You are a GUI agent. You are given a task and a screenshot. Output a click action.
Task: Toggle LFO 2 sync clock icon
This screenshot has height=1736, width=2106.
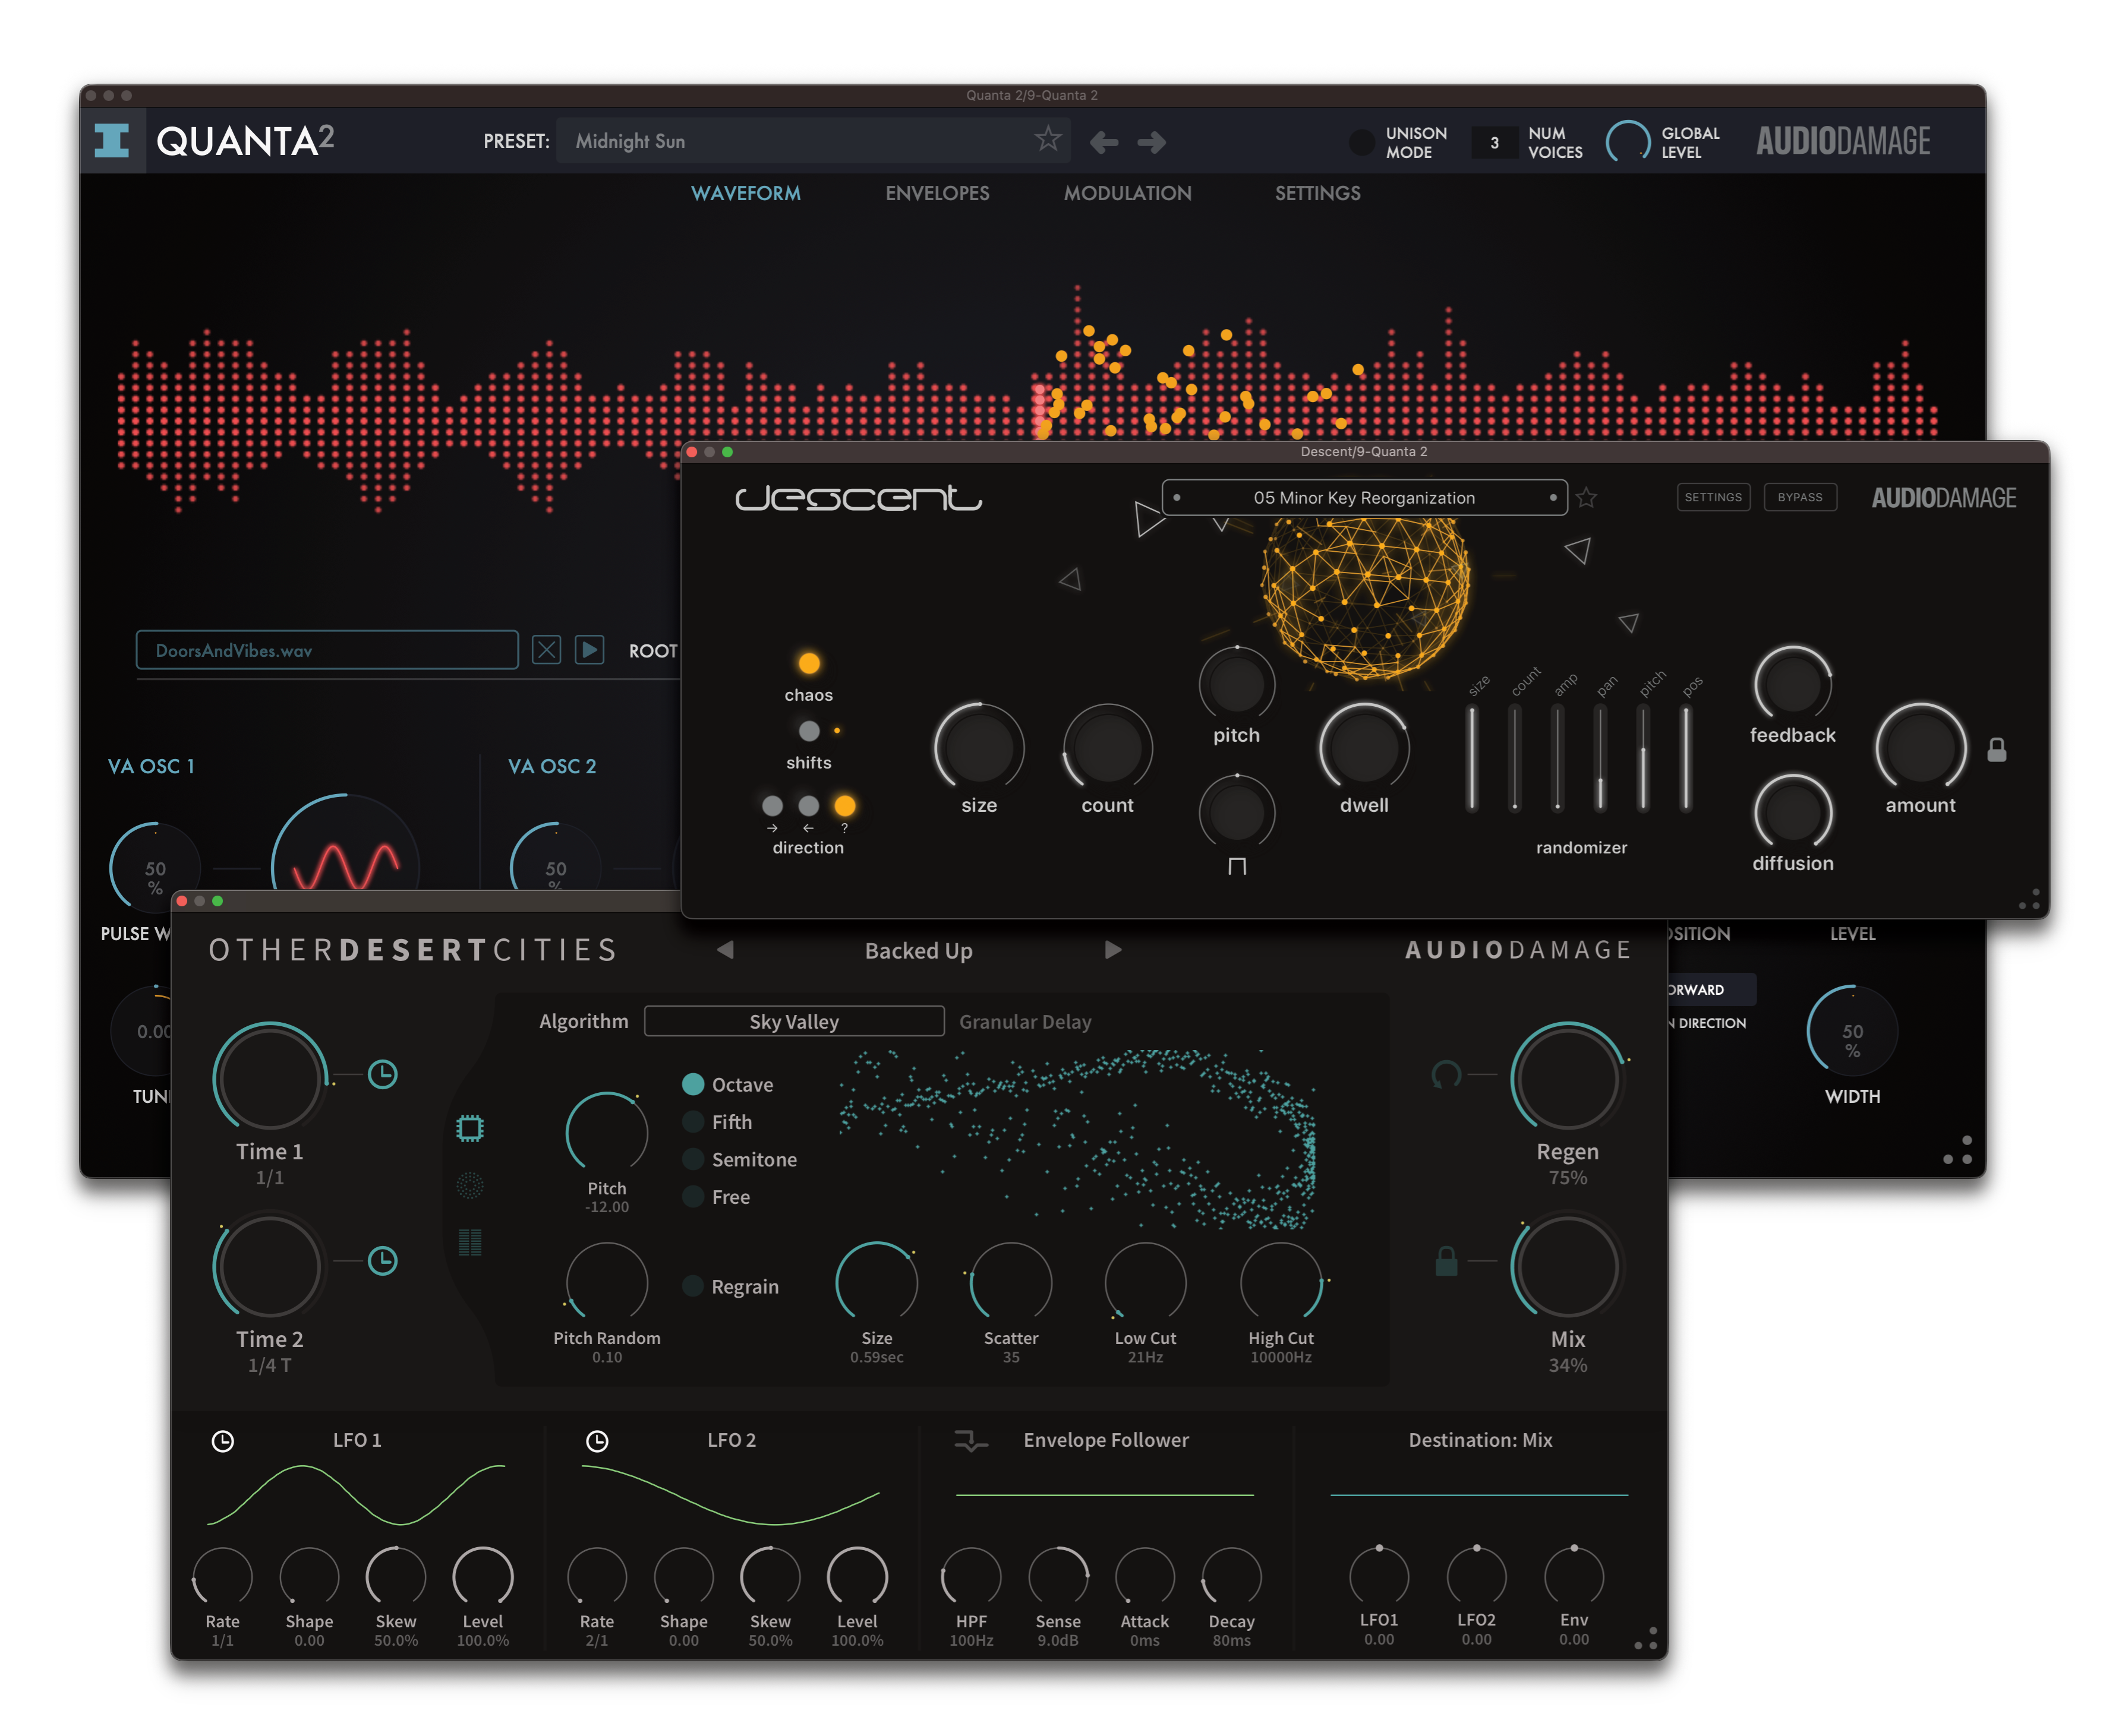[x=596, y=1441]
